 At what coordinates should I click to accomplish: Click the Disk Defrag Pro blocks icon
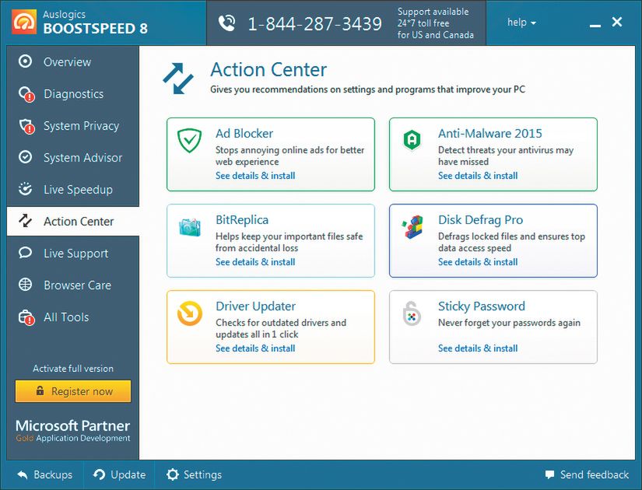[412, 227]
